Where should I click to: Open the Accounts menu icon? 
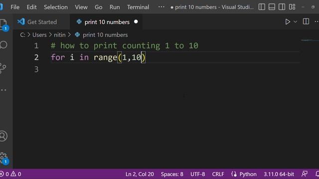coord(3,136)
